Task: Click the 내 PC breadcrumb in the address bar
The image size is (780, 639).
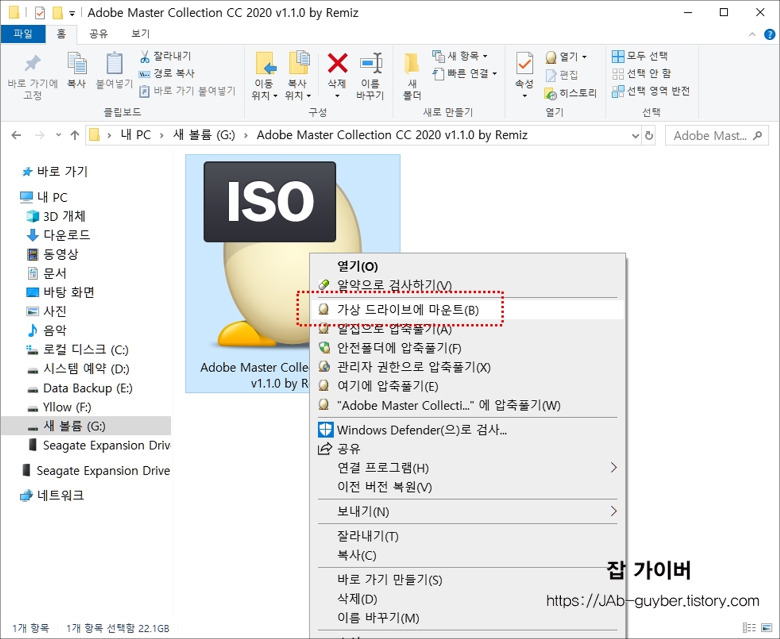Action: [x=136, y=135]
